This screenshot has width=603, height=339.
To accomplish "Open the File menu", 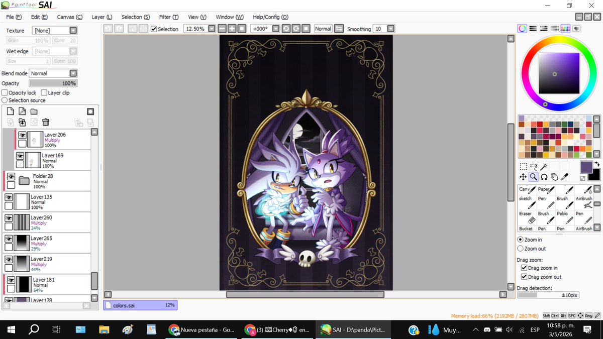I will pos(14,17).
